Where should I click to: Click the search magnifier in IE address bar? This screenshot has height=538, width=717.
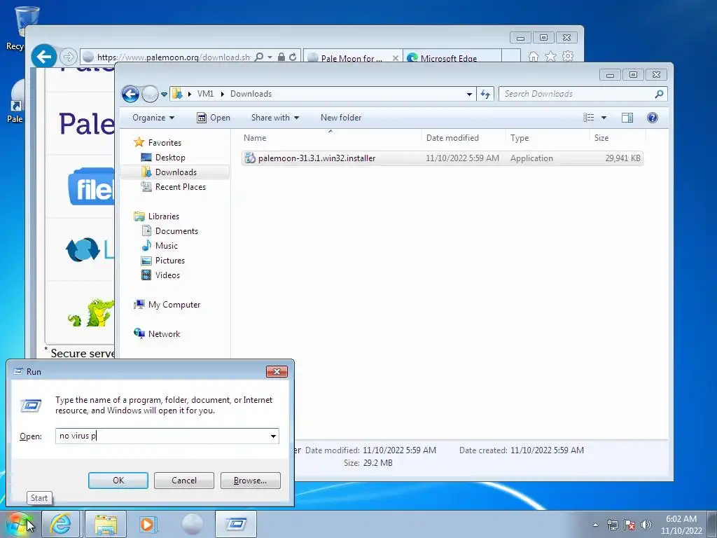[x=259, y=57]
